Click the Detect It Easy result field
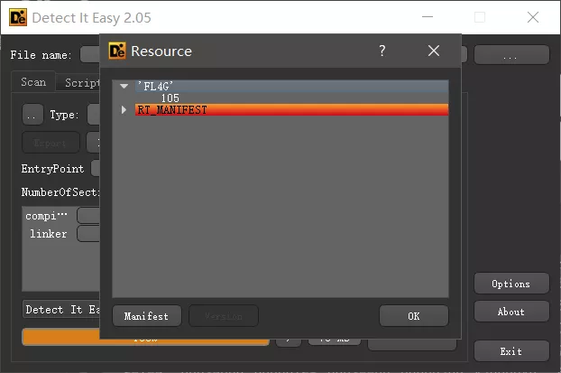 [61, 310]
